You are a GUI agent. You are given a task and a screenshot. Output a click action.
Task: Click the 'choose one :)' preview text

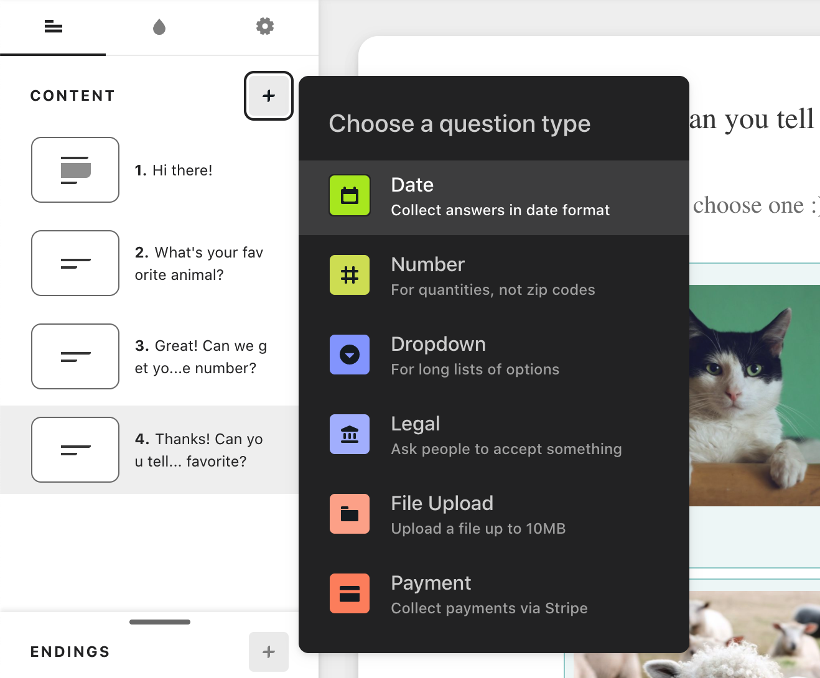click(756, 205)
